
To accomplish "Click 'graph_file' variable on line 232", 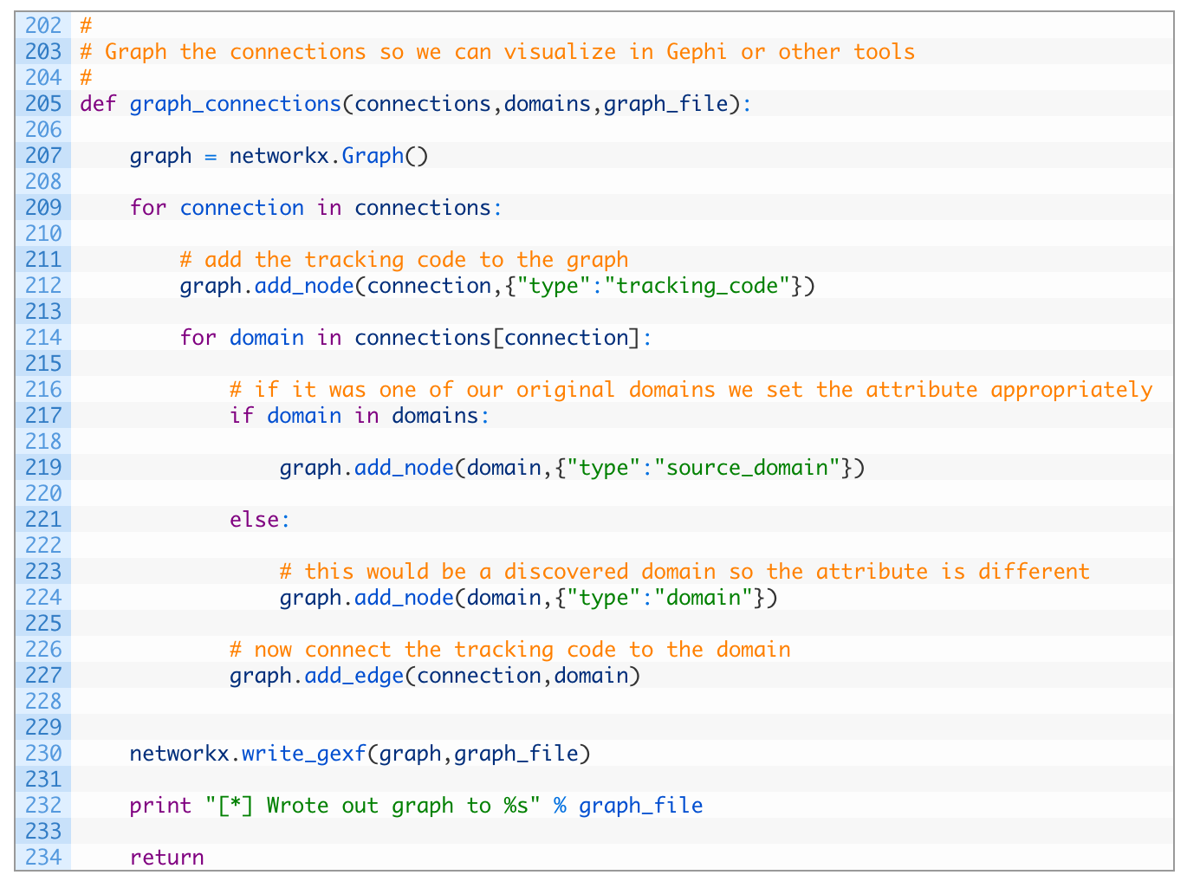I will click(641, 806).
